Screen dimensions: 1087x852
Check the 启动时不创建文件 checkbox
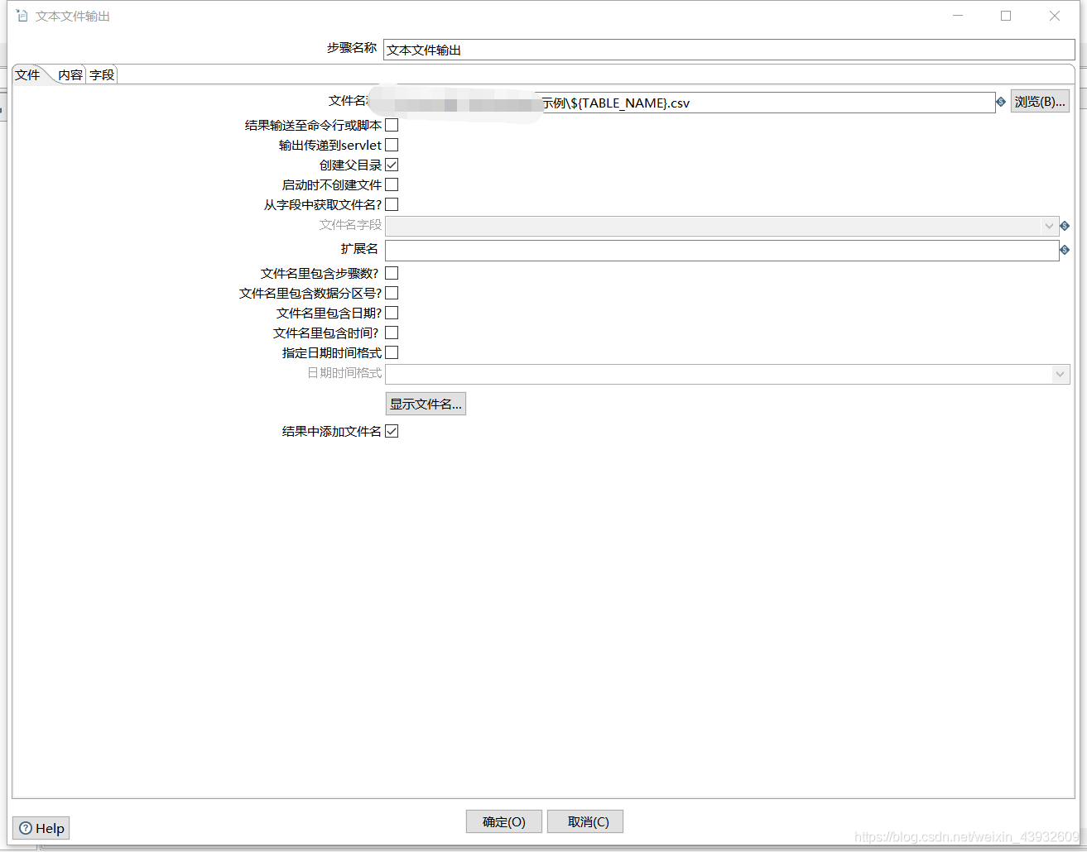(392, 184)
